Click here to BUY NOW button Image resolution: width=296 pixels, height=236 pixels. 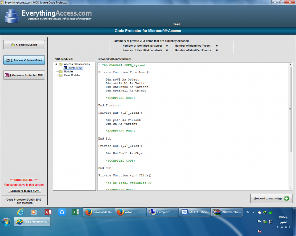25,191
